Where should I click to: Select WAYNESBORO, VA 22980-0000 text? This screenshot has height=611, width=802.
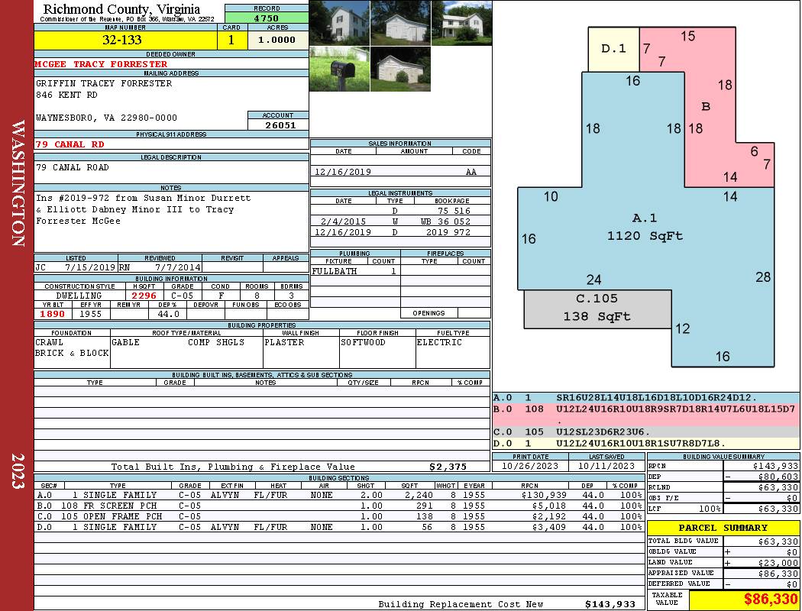tap(106, 118)
